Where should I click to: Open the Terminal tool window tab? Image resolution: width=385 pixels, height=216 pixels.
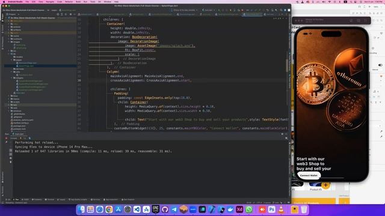[49, 200]
